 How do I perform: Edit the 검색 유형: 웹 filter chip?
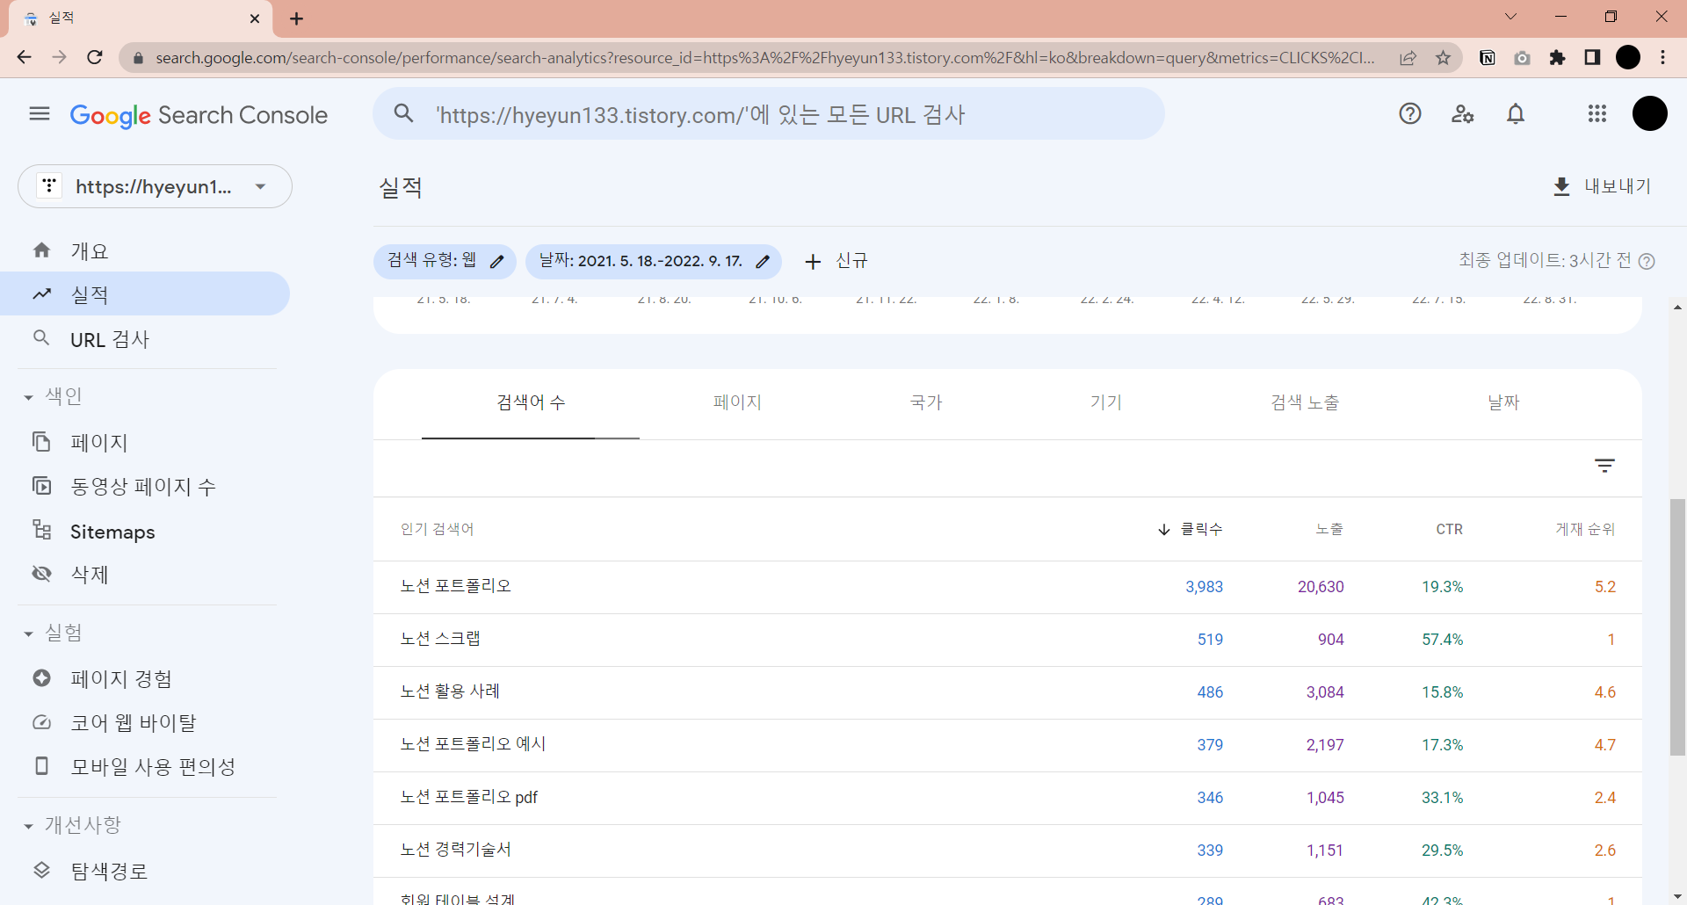point(445,261)
